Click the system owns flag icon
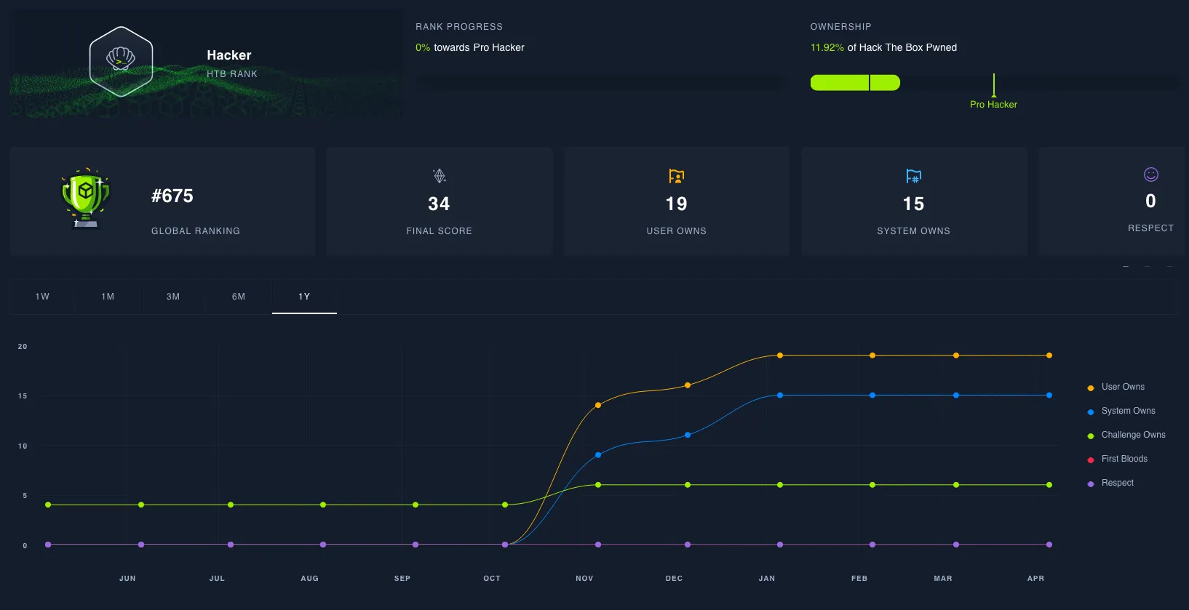Image resolution: width=1189 pixels, height=610 pixels. click(913, 176)
